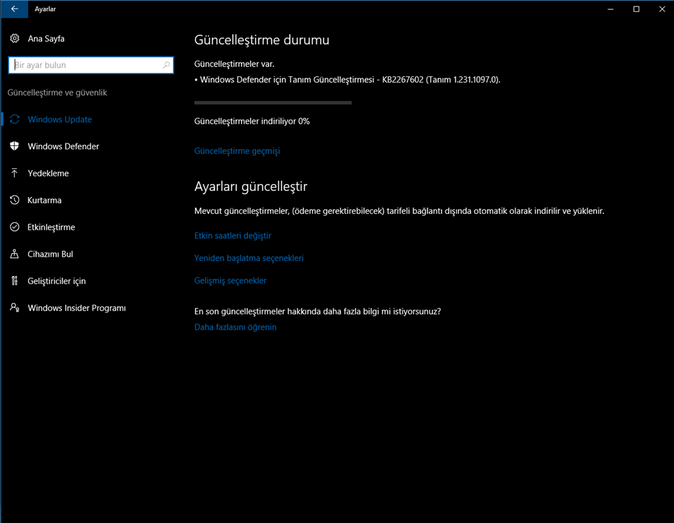Open the Kurtarma section
This screenshot has height=523, width=674.
(x=44, y=200)
